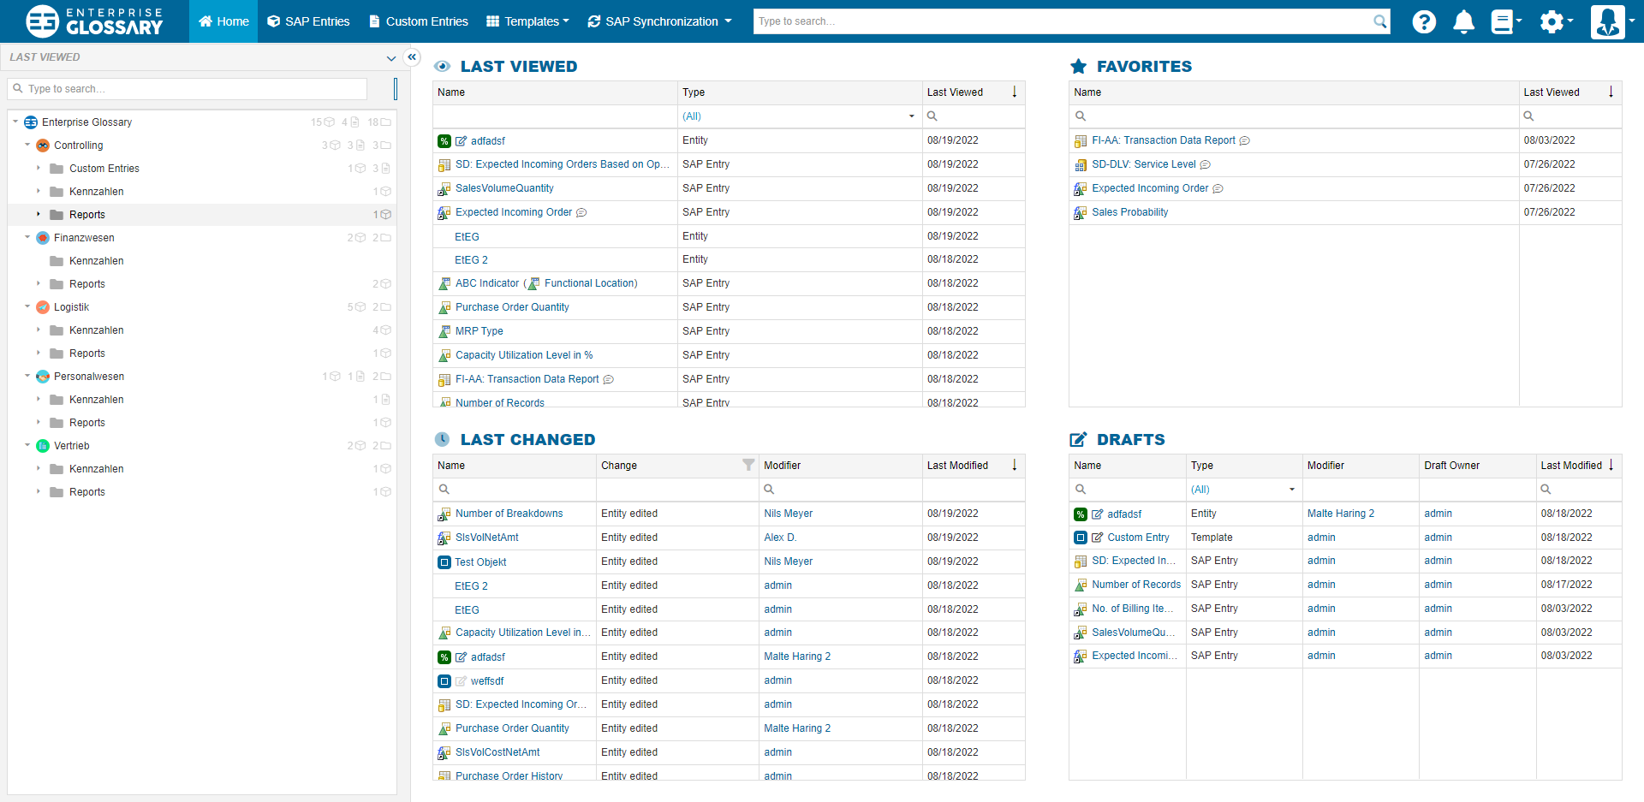Open the SAP Synchronization menu

(x=659, y=21)
